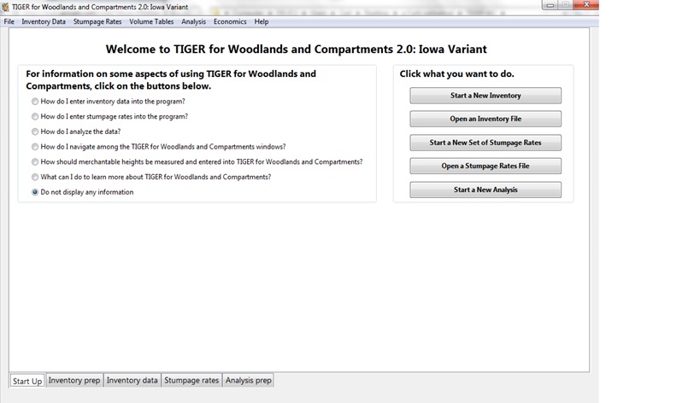Expand the Stumpage Rates menu

point(97,21)
